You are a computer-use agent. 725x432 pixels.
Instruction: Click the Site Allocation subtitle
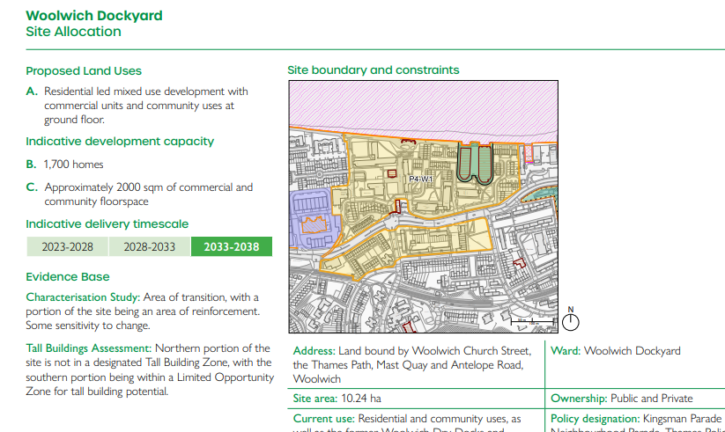coord(73,32)
